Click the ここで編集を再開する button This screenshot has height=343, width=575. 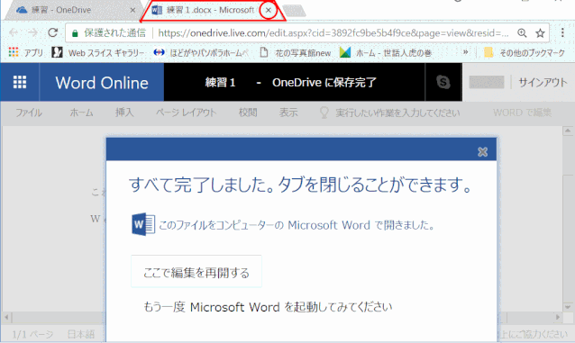pos(196,272)
